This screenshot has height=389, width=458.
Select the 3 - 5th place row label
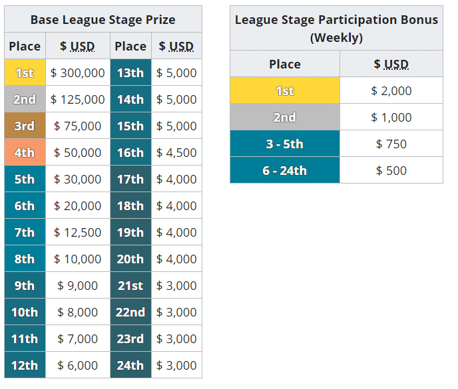click(284, 144)
